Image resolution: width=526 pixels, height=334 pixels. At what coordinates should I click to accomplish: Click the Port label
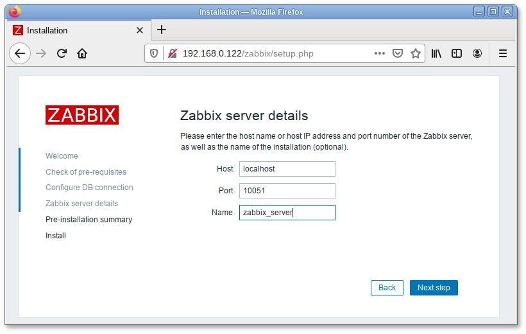(x=226, y=191)
